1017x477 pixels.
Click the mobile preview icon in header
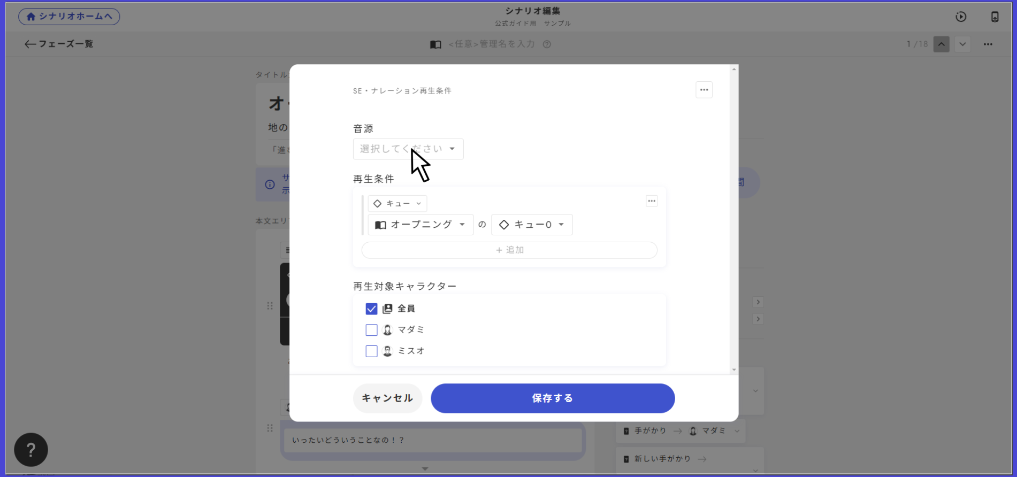point(995,17)
